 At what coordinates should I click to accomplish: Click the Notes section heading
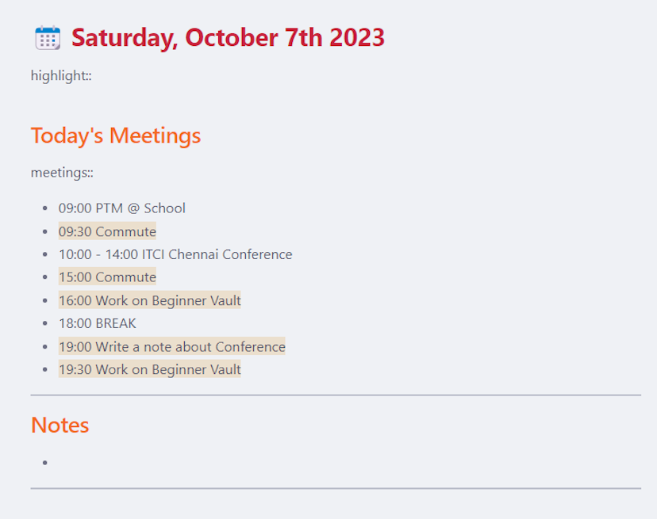click(x=60, y=425)
